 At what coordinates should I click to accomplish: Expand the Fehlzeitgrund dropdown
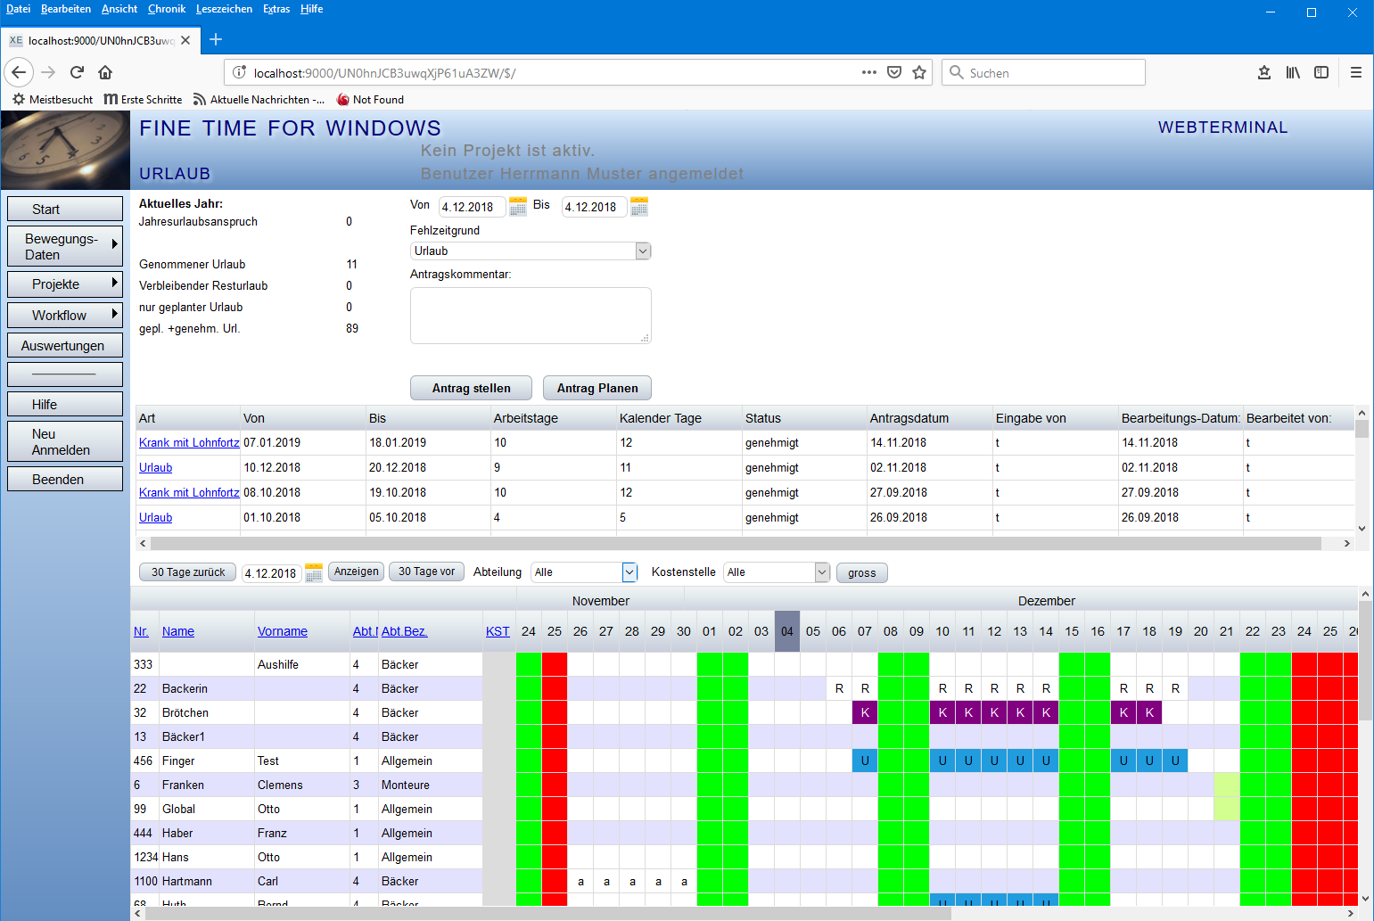pyautogui.click(x=643, y=251)
